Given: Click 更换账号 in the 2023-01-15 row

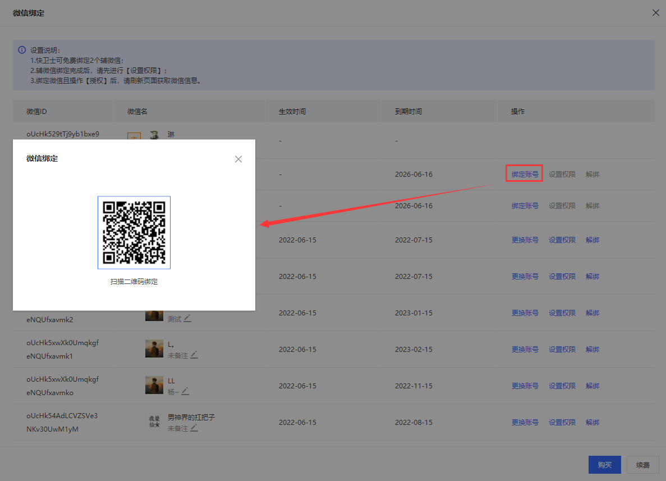Looking at the screenshot, I should [x=525, y=313].
